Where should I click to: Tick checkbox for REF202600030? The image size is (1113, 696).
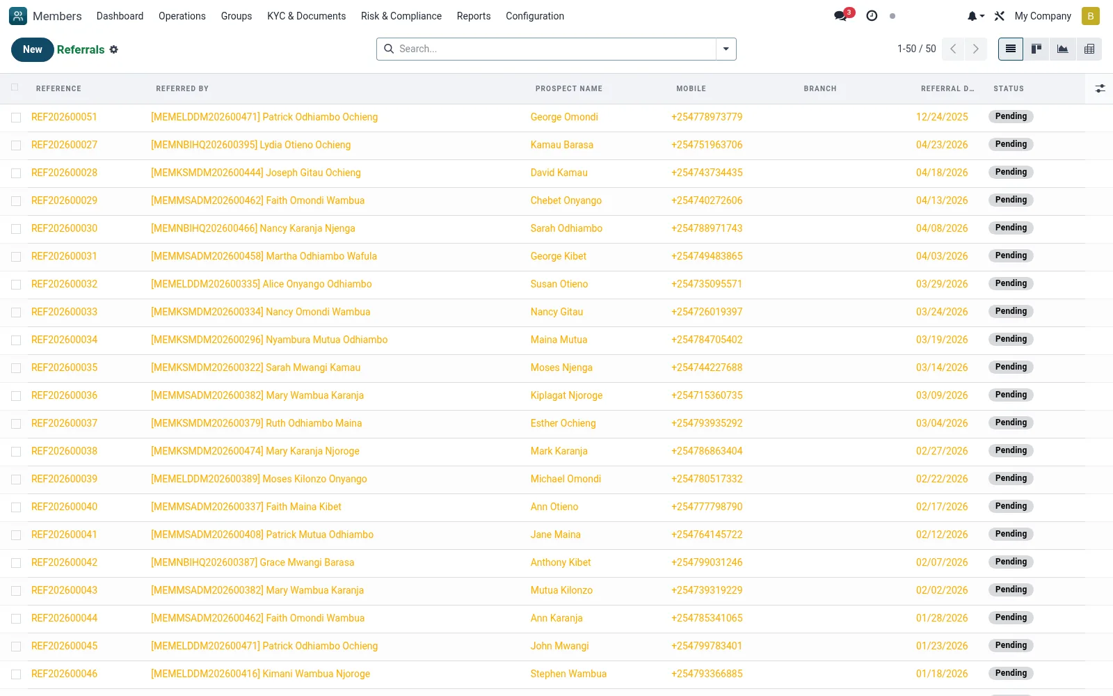[16, 229]
